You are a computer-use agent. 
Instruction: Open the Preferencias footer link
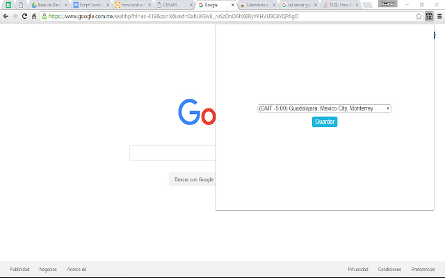(x=423, y=269)
